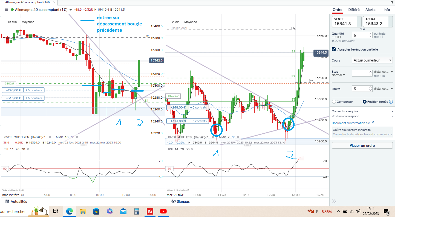Grab the RSI pane divider handle on 15 Min chart
Image resolution: width=438 pixels, height=246 pixels.
(83, 145)
